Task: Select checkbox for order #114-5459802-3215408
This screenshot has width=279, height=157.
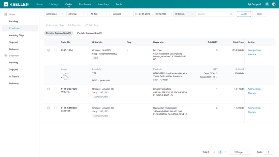Action: [55, 108]
